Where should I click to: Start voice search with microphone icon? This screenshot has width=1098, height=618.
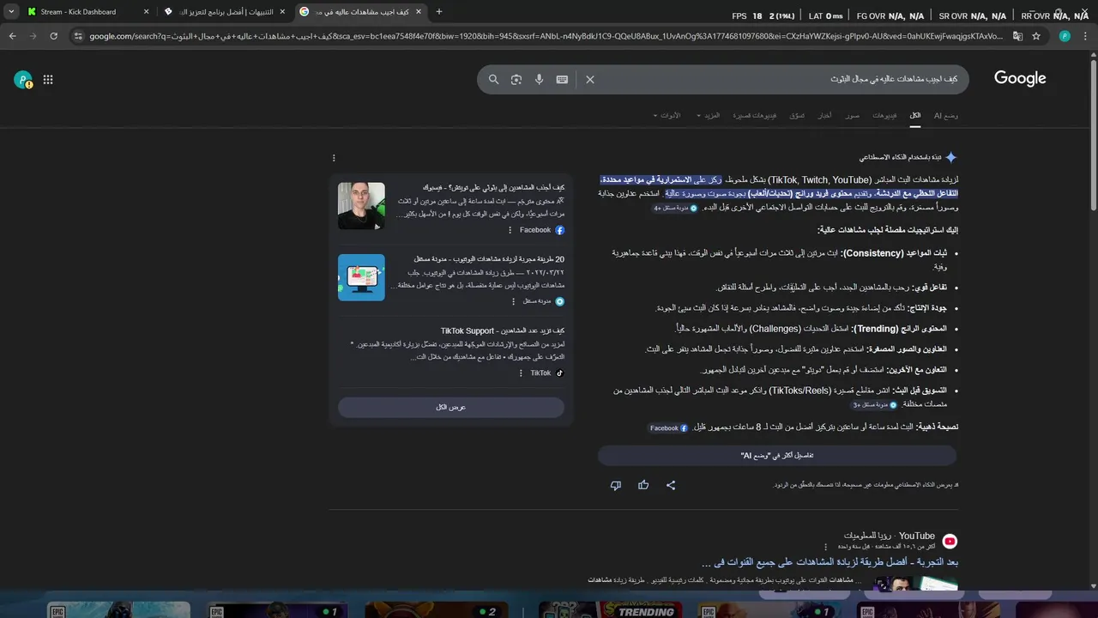click(x=539, y=79)
